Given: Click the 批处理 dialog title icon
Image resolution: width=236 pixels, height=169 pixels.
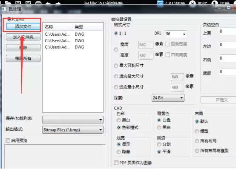Looking at the screenshot, I should coord(4,9).
